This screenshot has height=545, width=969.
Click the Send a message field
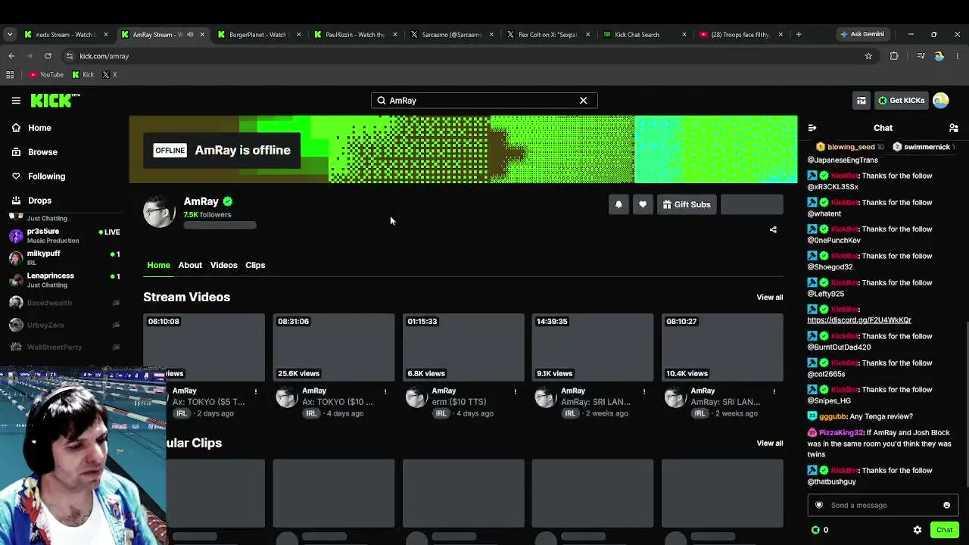pyautogui.click(x=882, y=505)
